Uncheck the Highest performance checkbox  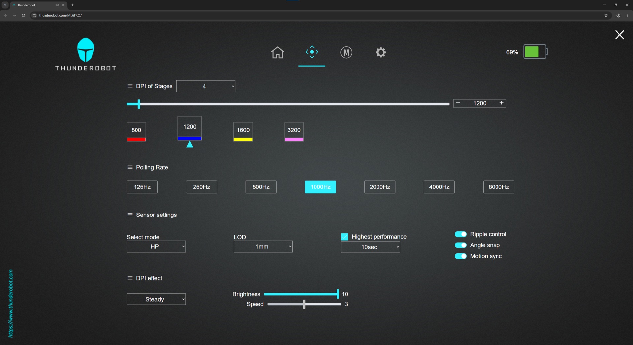pos(345,237)
